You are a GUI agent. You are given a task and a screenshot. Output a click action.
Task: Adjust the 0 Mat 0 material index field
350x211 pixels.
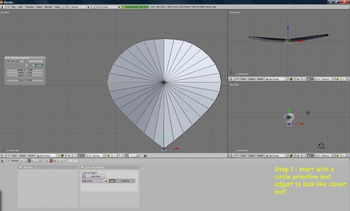click(x=125, y=181)
